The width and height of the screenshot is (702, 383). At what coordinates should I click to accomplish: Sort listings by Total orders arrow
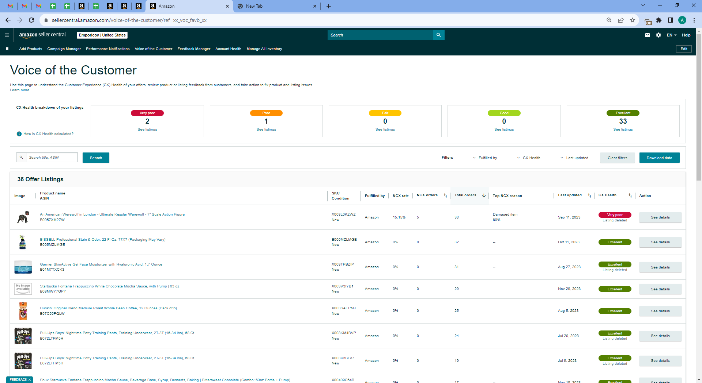pyautogui.click(x=484, y=196)
